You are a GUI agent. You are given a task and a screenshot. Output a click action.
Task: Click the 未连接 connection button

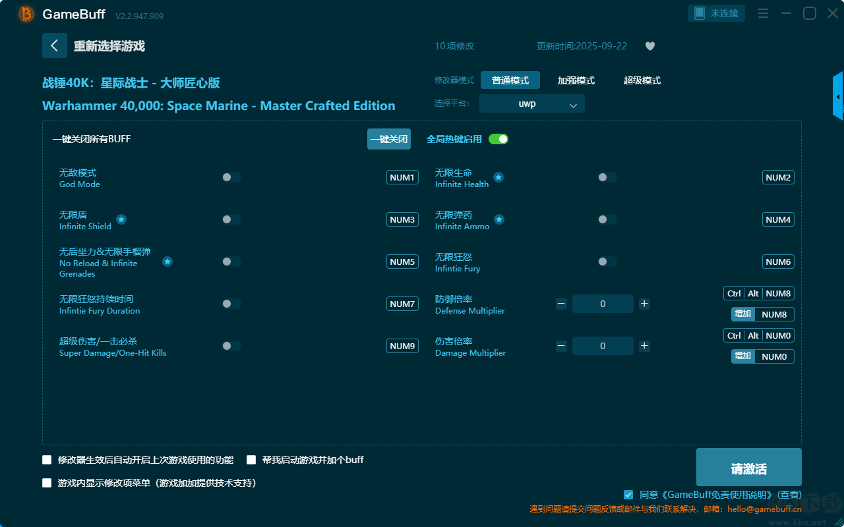pos(717,13)
